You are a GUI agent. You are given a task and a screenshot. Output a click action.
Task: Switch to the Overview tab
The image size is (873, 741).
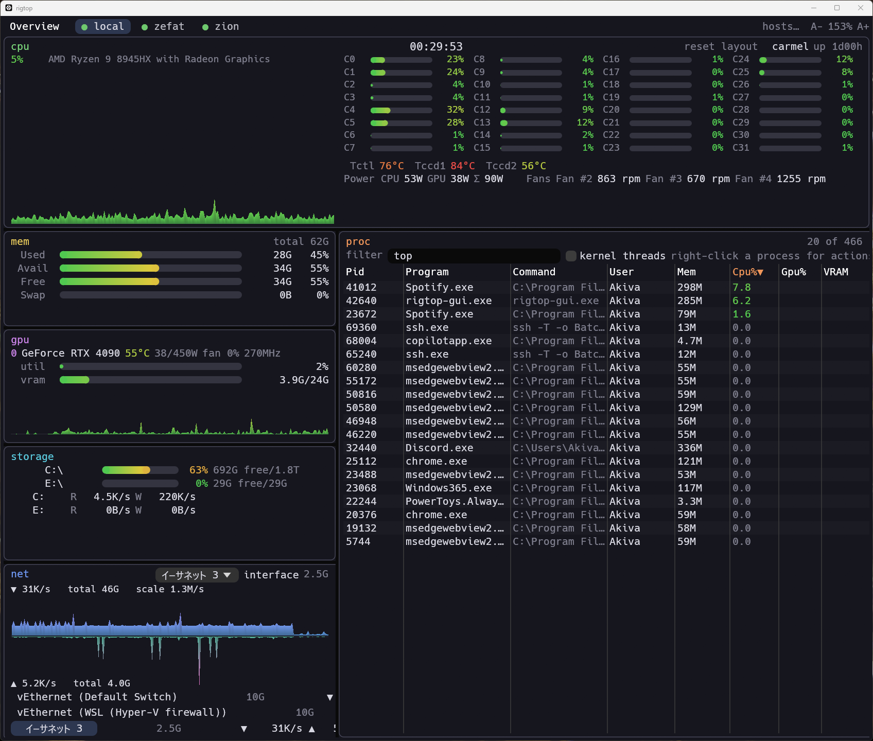(34, 26)
